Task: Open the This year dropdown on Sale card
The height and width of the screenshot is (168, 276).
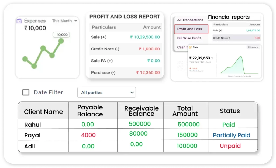Action: 253,47
